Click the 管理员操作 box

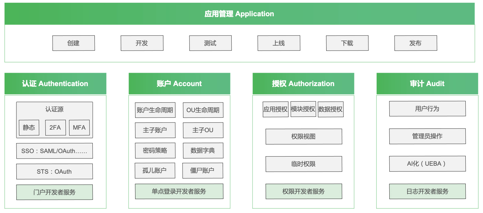(427, 136)
